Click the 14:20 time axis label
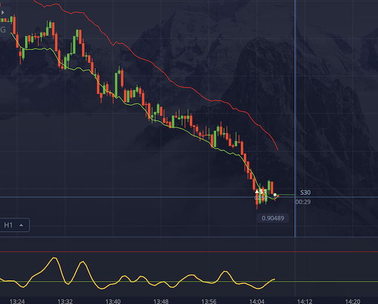Viewport: 378px width, 304px height. click(x=352, y=301)
